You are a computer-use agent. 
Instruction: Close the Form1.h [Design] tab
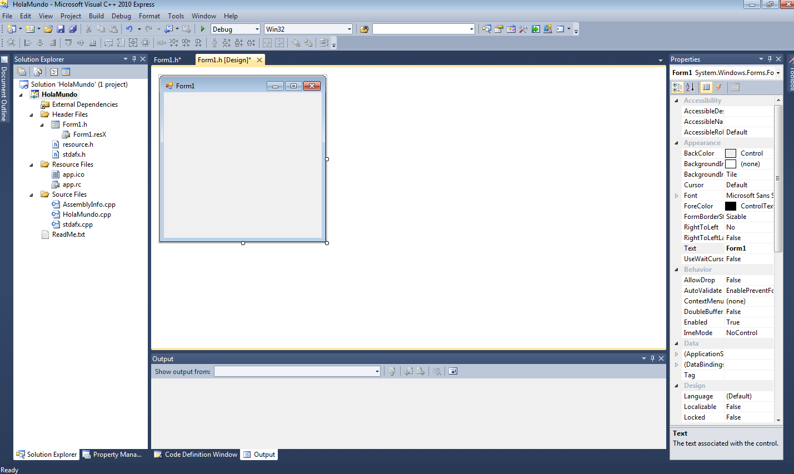pyautogui.click(x=259, y=59)
